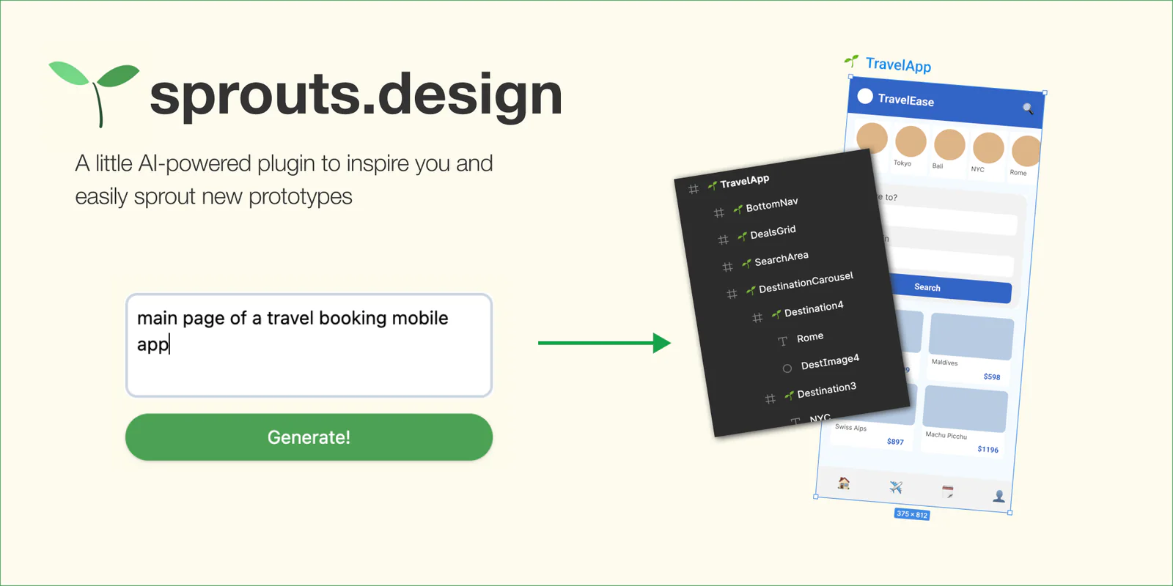Click the magnifier search icon in header
Screen dimensions: 1173x586
pyautogui.click(x=1028, y=108)
